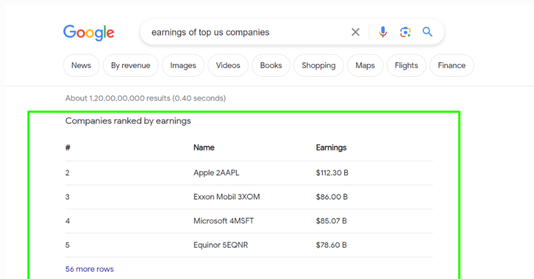Click the $112.30 B earnings value
This screenshot has height=279, width=534.
(x=332, y=173)
